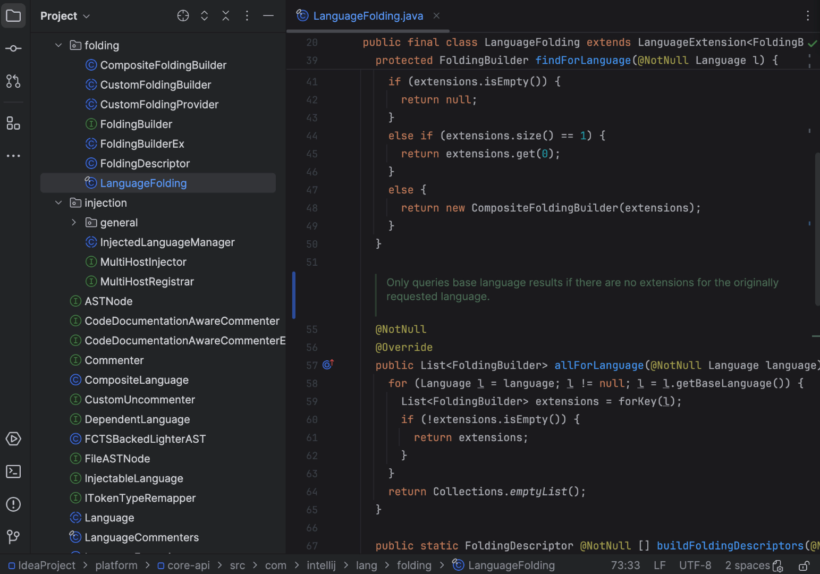Click the 2 spaces indent setting
This screenshot has width=820, height=574.
746,565
